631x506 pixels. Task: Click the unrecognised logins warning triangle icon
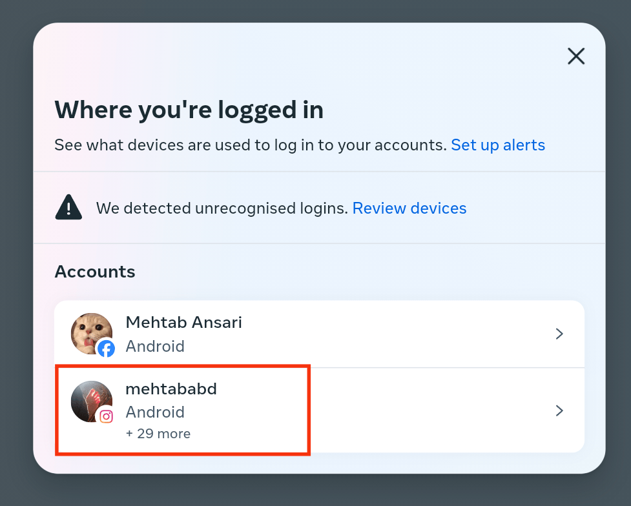(68, 207)
